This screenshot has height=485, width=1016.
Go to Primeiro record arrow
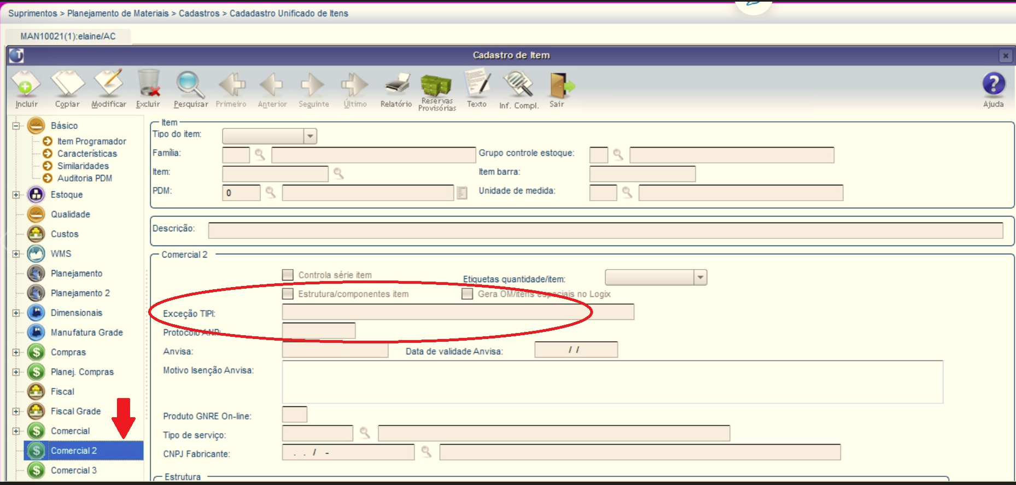click(x=231, y=85)
